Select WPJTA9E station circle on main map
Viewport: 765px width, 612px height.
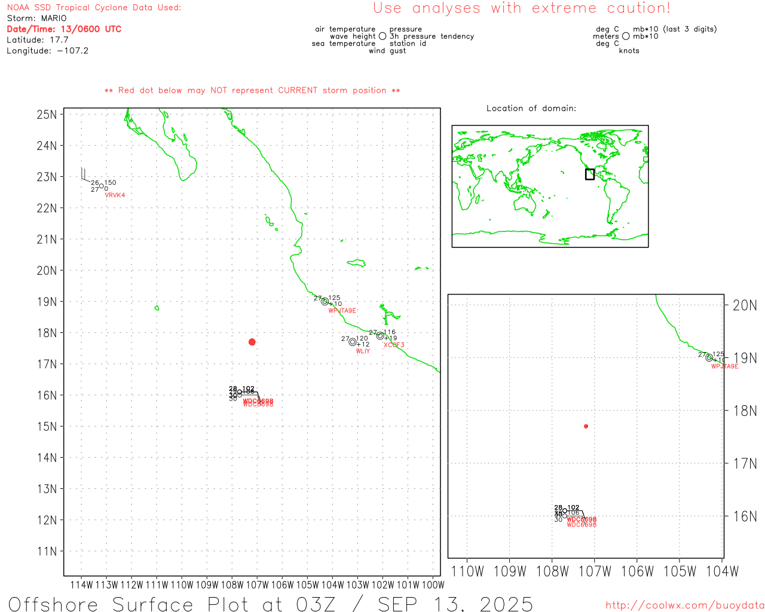tap(325, 301)
